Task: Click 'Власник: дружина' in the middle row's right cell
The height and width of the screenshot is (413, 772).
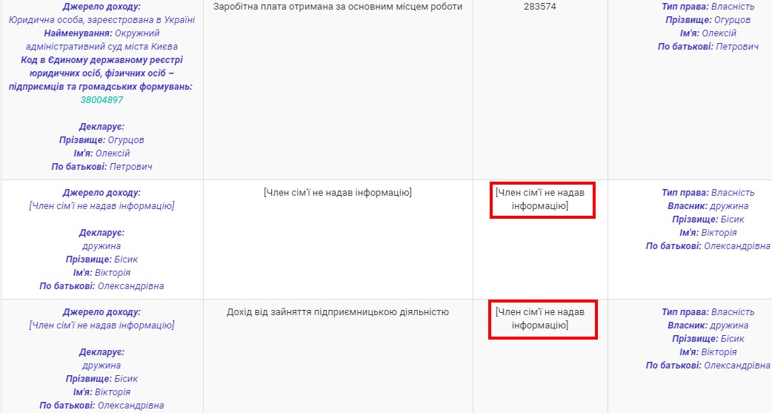Action: click(x=708, y=206)
